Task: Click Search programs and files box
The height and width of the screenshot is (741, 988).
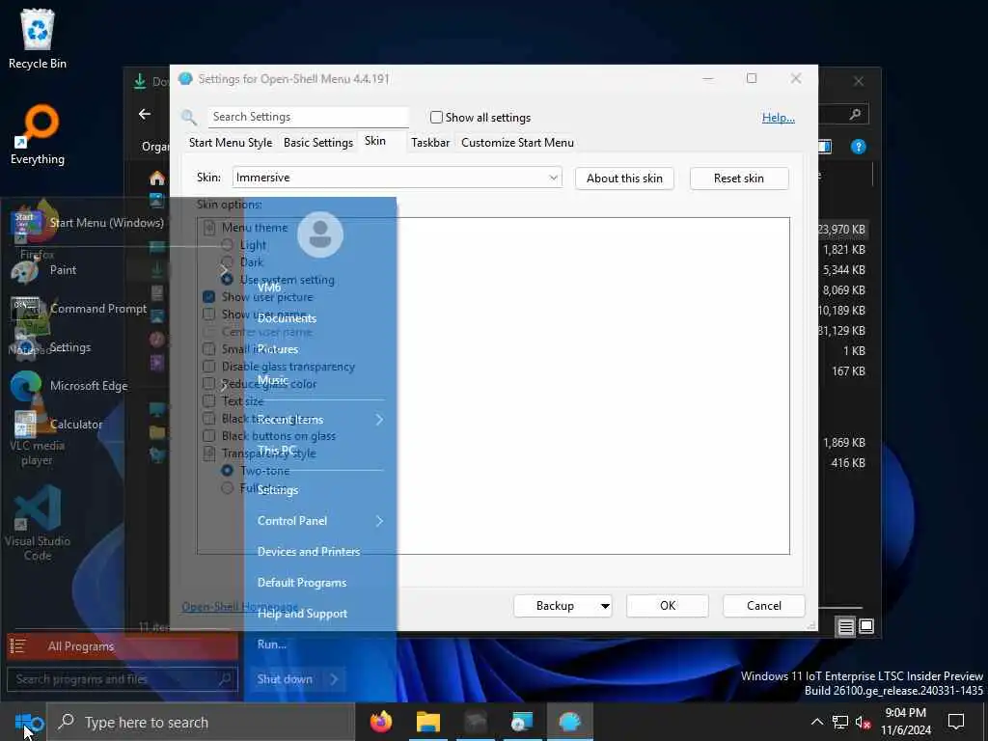Action: [x=123, y=679]
